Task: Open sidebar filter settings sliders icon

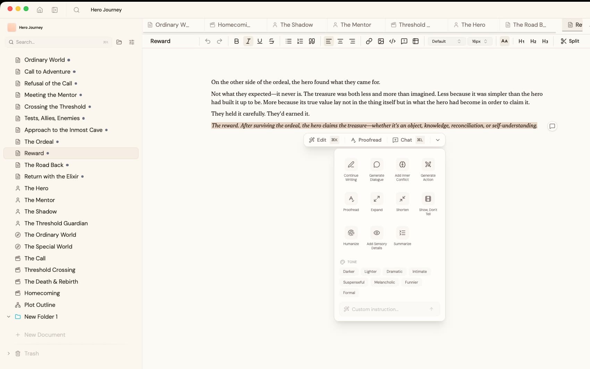Action: [132, 42]
